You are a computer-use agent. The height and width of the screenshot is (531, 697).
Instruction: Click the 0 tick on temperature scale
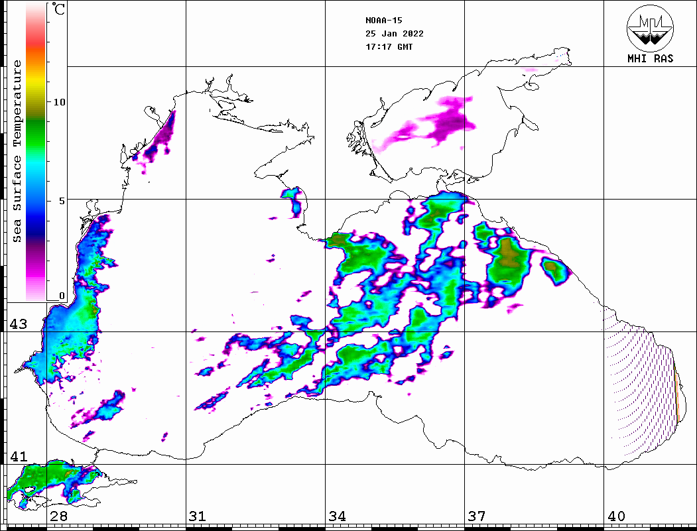click(x=62, y=296)
